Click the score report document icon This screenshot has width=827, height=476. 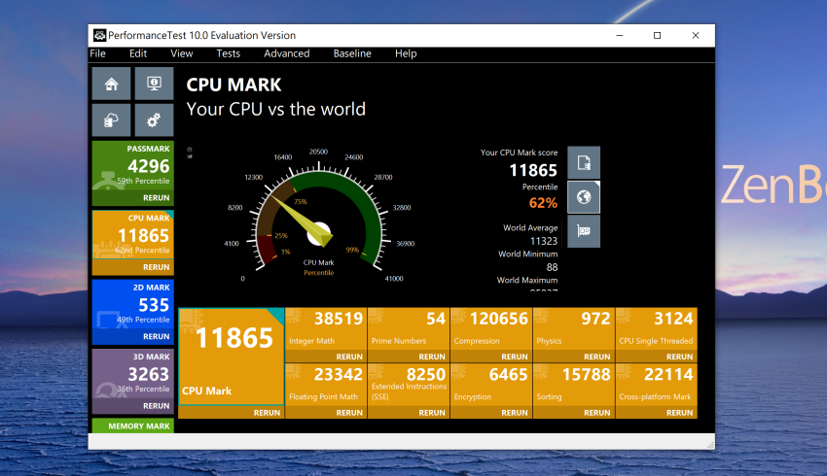point(584,162)
